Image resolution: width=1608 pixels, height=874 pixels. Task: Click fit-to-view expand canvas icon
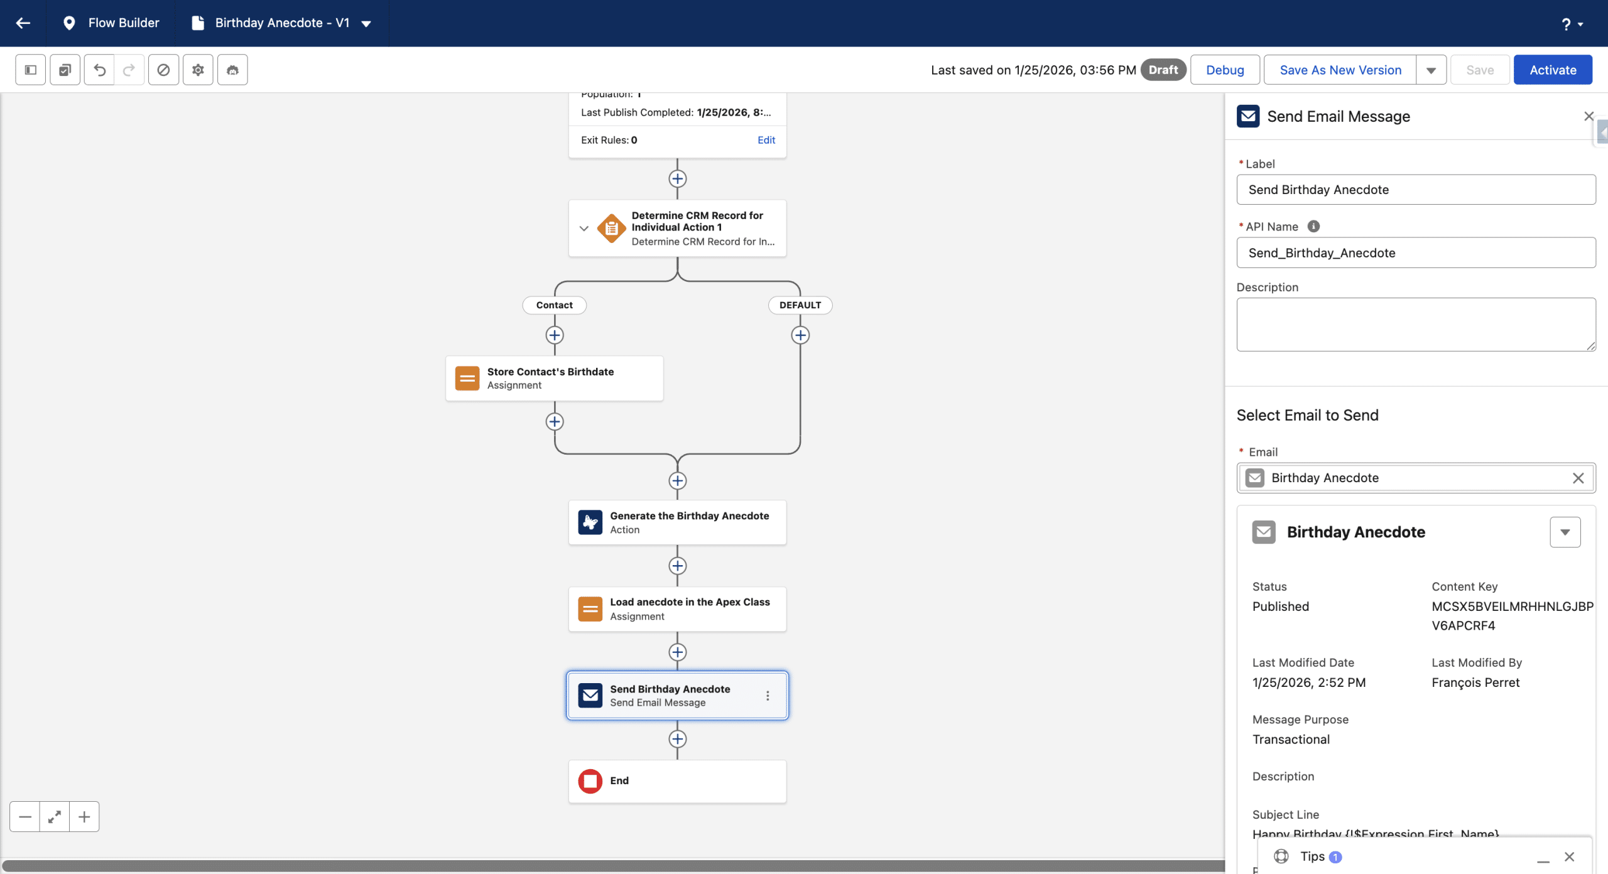click(55, 817)
